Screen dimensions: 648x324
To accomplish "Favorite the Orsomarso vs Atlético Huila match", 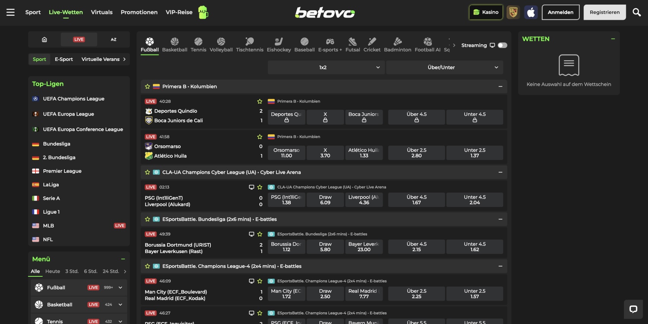I will tap(260, 137).
